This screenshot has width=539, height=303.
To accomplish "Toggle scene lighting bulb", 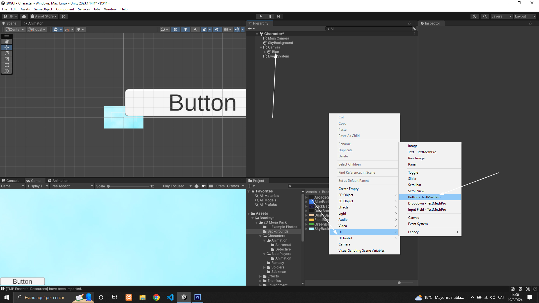I will pyautogui.click(x=186, y=29).
